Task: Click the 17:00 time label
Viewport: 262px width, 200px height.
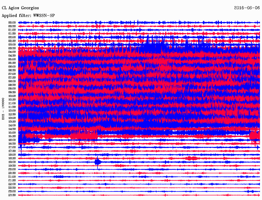Action: [x=12, y=147]
